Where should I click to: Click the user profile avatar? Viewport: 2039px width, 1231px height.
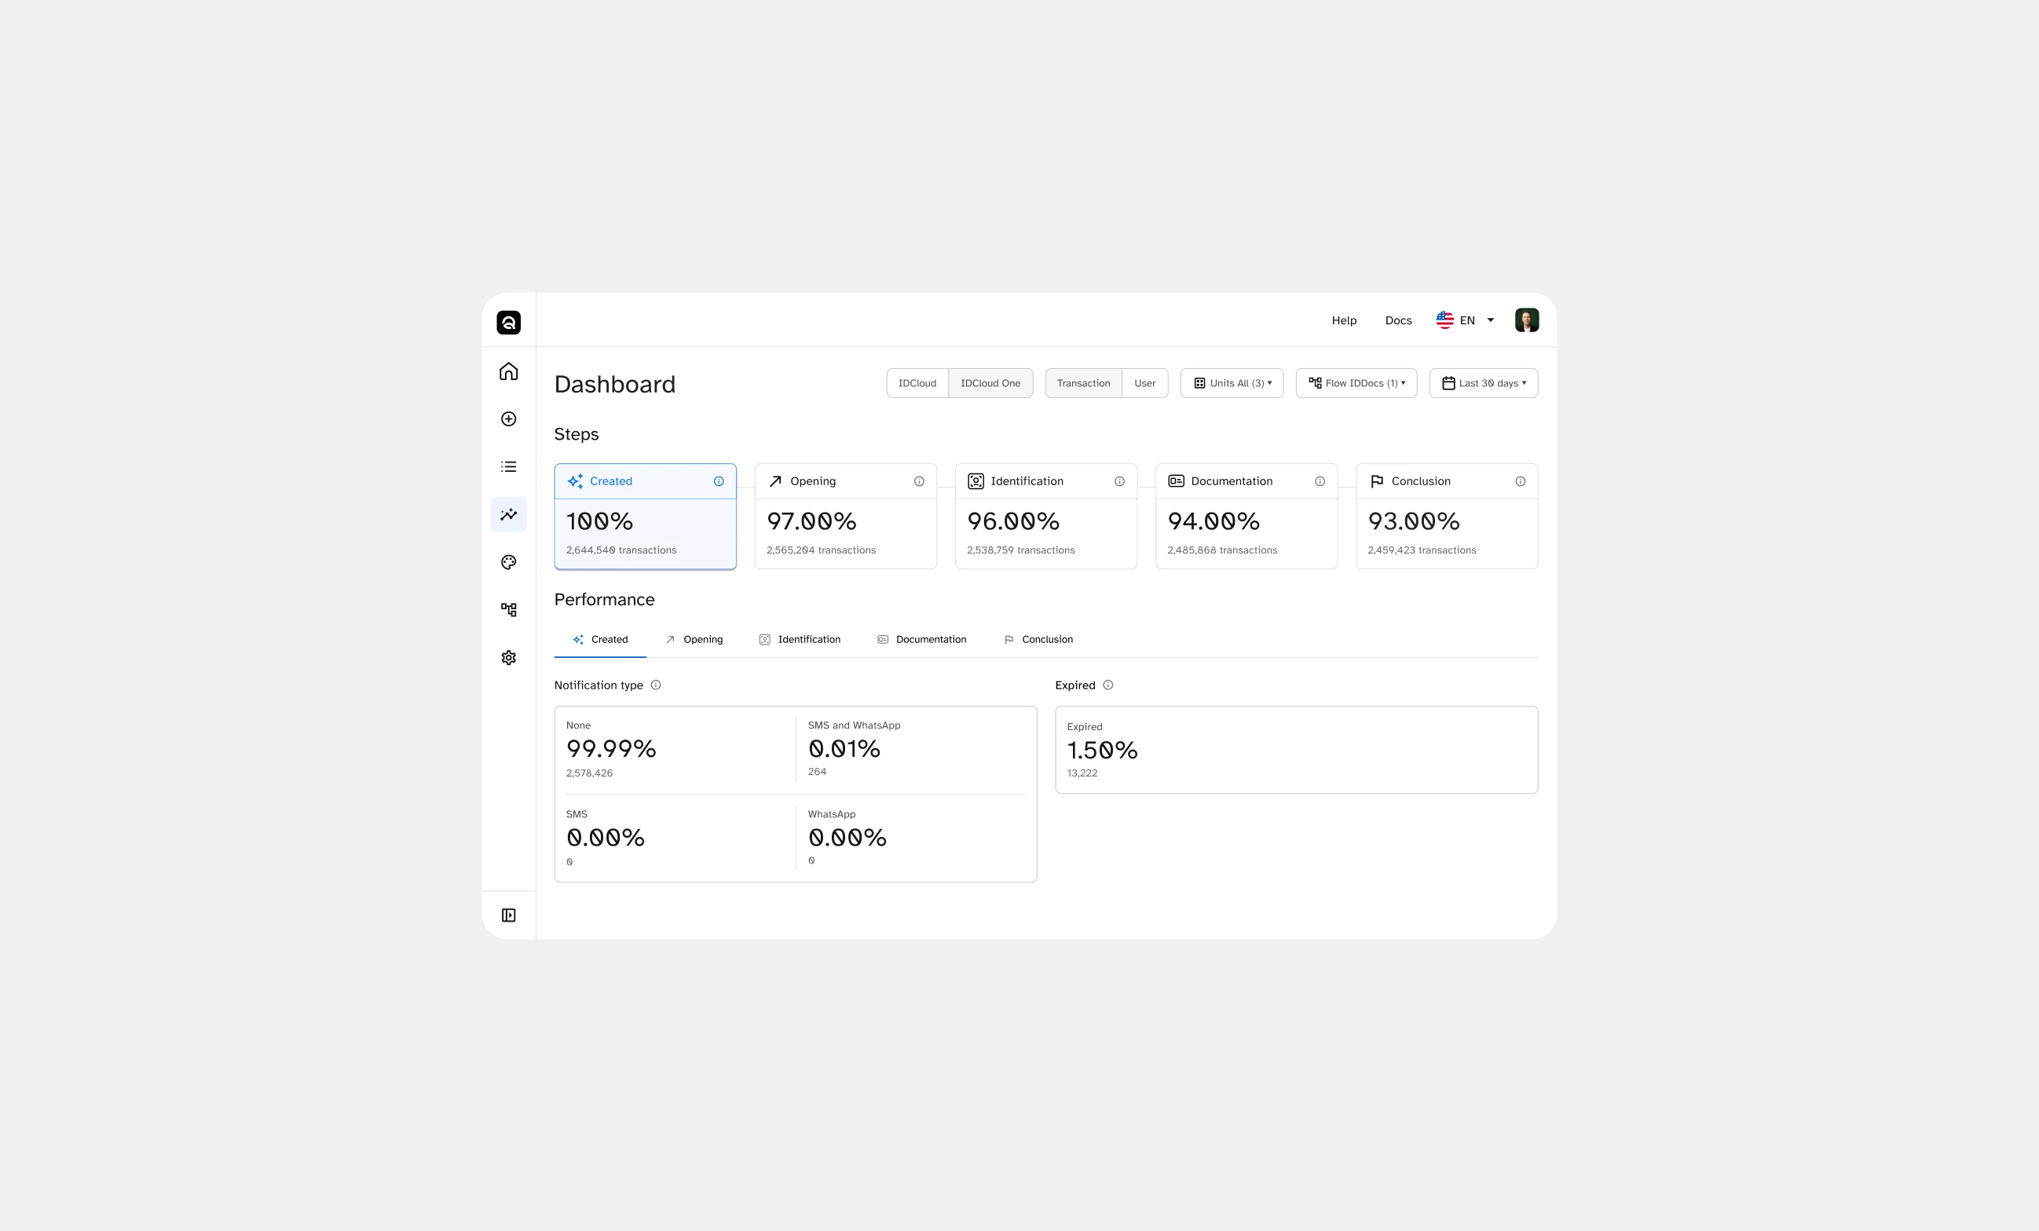(x=1526, y=320)
